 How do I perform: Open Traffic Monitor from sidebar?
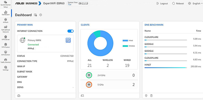[x=6, y=60]
